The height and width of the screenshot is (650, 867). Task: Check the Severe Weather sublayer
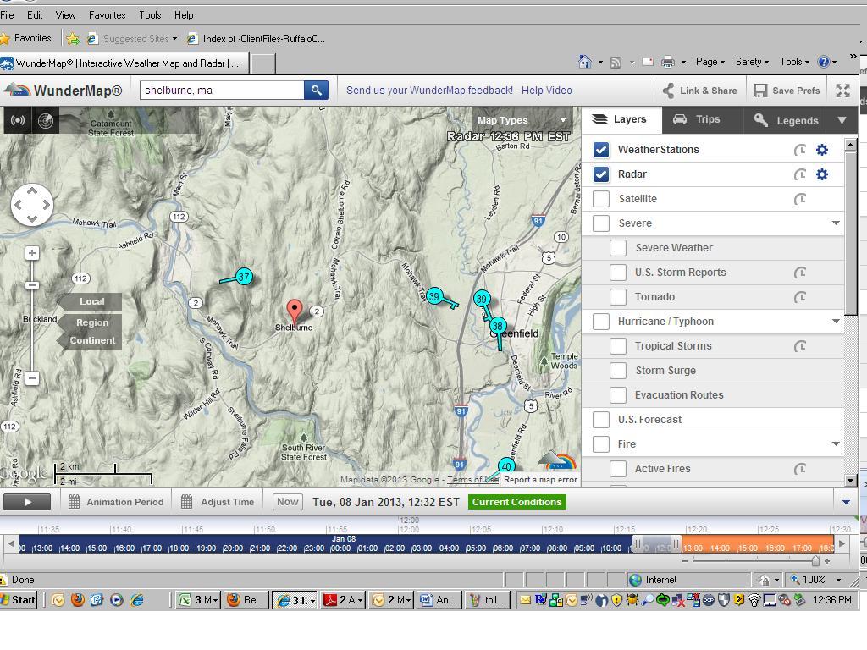(618, 248)
